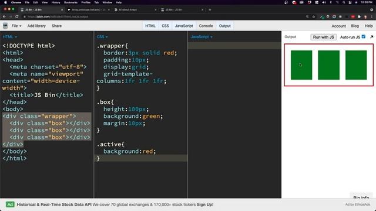Open the File dropdown menu

(x=16, y=26)
